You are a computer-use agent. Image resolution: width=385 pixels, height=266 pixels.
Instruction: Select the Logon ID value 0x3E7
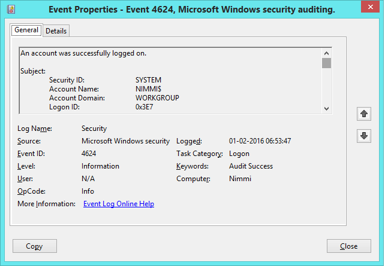[145, 107]
